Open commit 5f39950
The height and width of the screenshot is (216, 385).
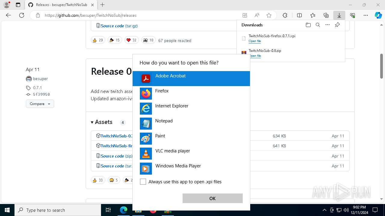tap(41, 94)
